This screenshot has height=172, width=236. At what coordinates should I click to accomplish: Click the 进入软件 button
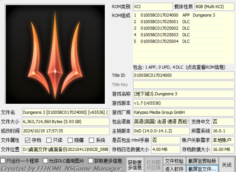point(174,169)
